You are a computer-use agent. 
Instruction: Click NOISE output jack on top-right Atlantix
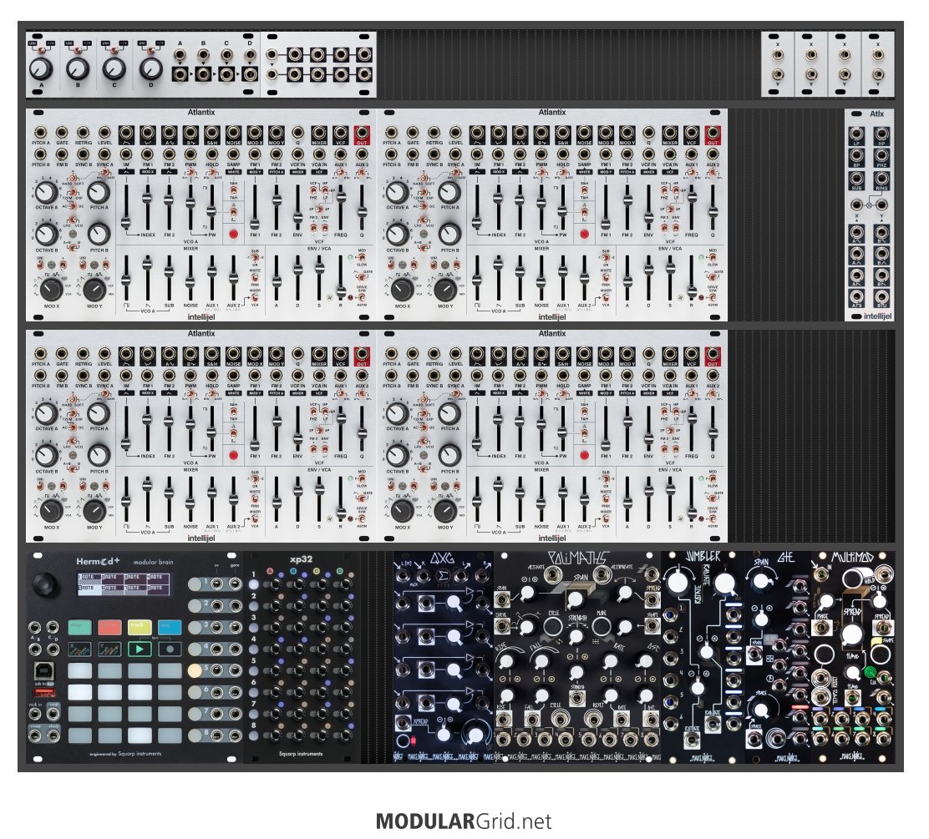pyautogui.click(x=584, y=133)
